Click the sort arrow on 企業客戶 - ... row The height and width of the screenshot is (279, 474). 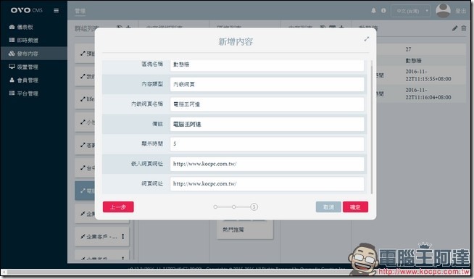(x=122, y=236)
